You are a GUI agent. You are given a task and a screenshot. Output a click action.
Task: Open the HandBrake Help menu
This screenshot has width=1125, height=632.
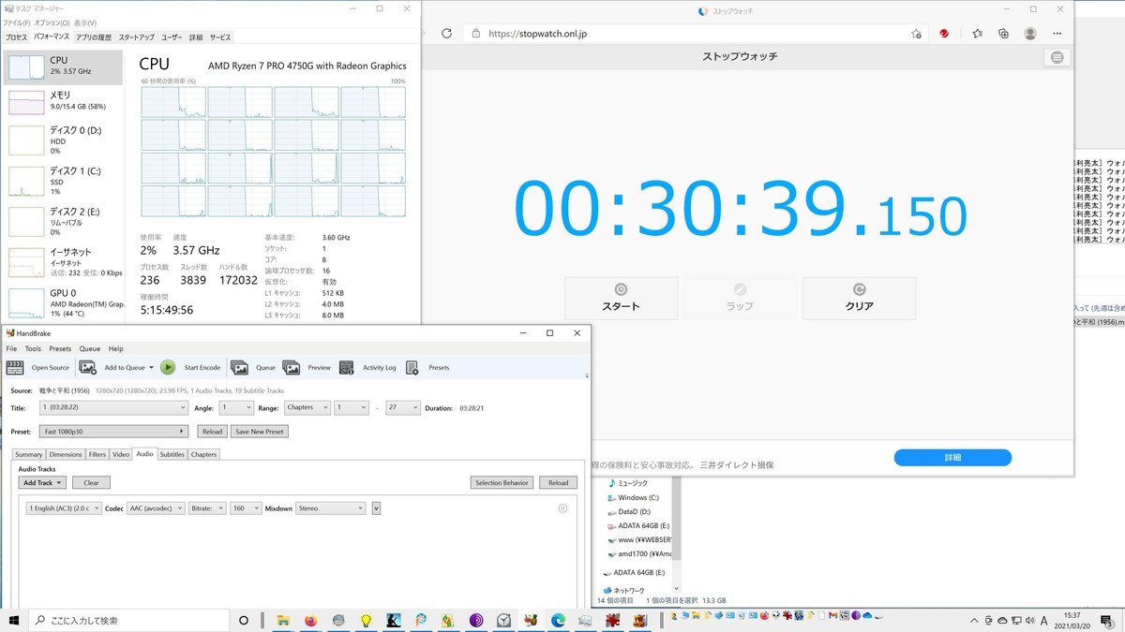115,348
